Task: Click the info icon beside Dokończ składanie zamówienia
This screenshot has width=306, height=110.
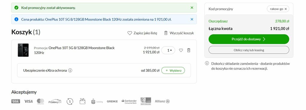Action: coord(207,63)
